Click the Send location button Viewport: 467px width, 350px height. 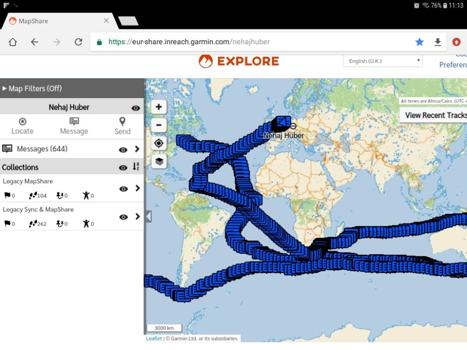pyautogui.click(x=122, y=126)
